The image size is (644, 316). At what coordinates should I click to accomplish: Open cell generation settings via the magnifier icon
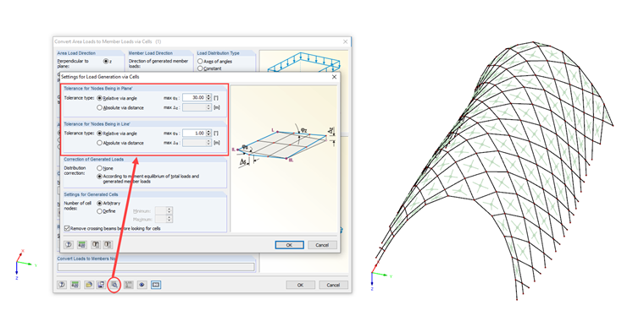click(114, 285)
